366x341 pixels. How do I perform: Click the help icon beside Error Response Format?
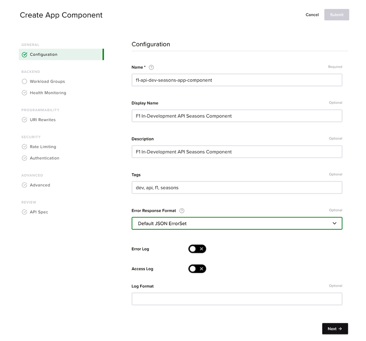(x=182, y=211)
